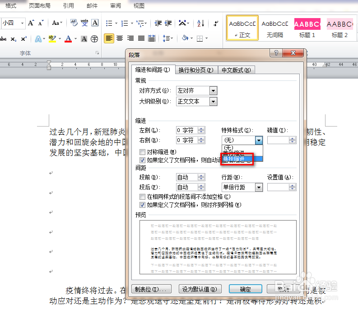Click the 设为默认值 button
This screenshot has height=310, width=358.
coord(200,289)
